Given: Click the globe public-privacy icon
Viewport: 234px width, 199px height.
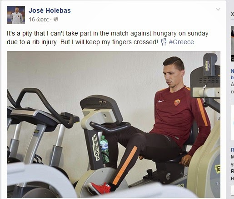Looking at the screenshot, I should [56, 19].
